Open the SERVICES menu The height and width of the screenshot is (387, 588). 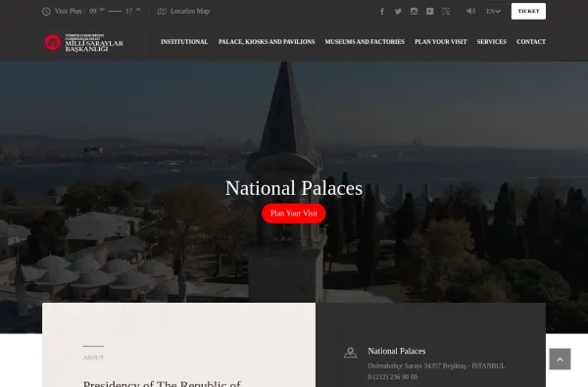point(492,41)
